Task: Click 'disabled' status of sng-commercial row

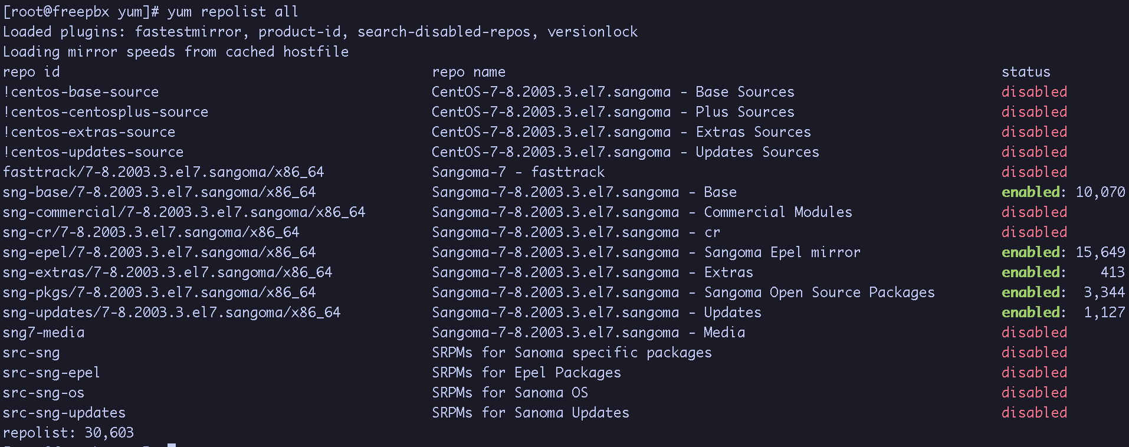Action: [1034, 212]
